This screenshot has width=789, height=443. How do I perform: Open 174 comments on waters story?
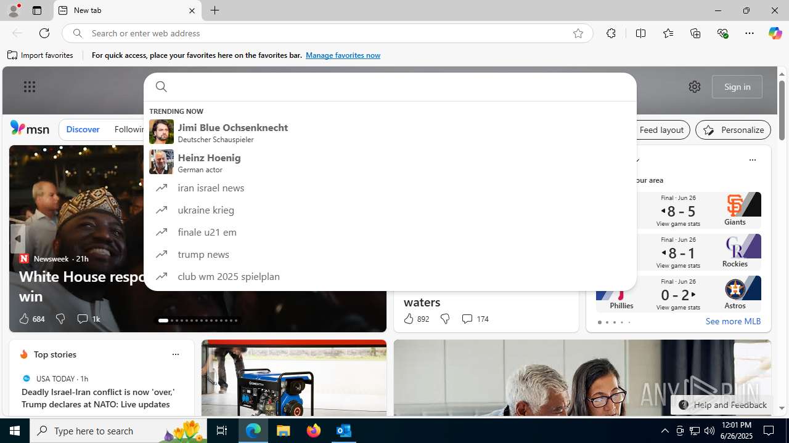pyautogui.click(x=475, y=319)
